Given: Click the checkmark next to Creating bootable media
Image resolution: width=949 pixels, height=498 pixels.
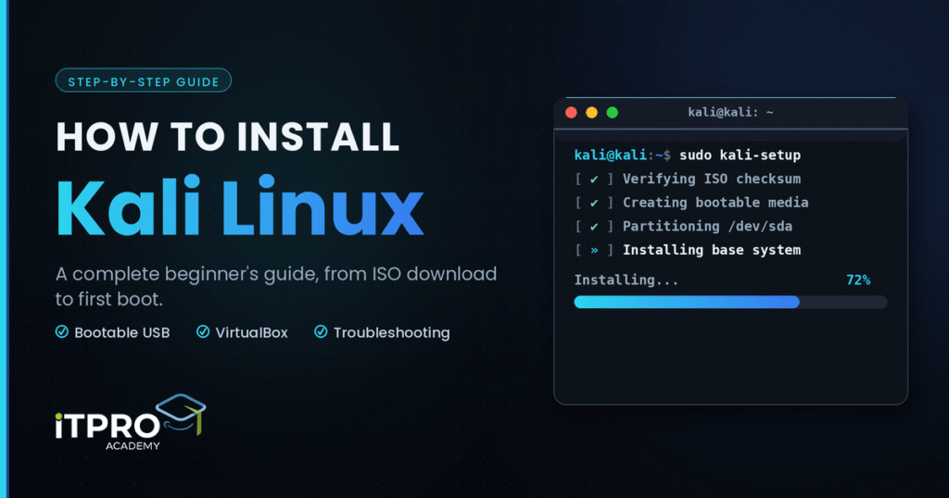Looking at the screenshot, I should tap(594, 203).
